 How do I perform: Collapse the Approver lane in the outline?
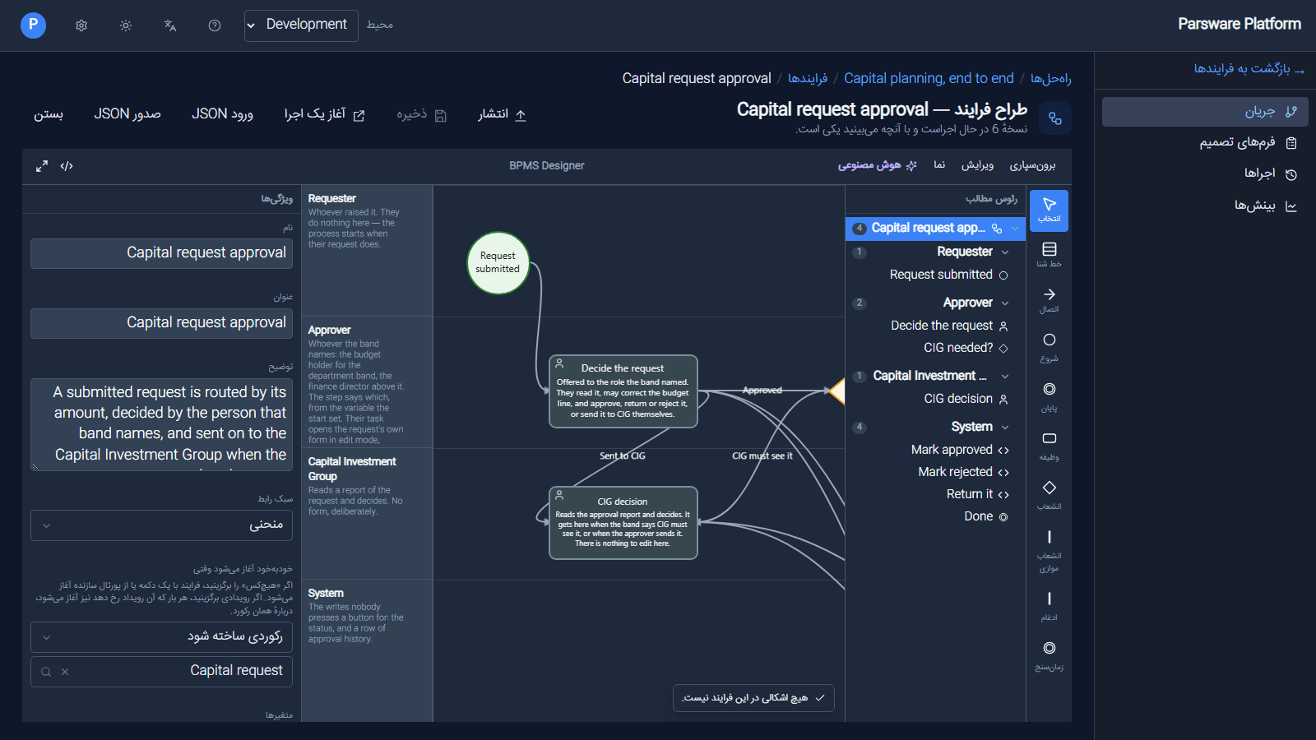[1005, 303]
